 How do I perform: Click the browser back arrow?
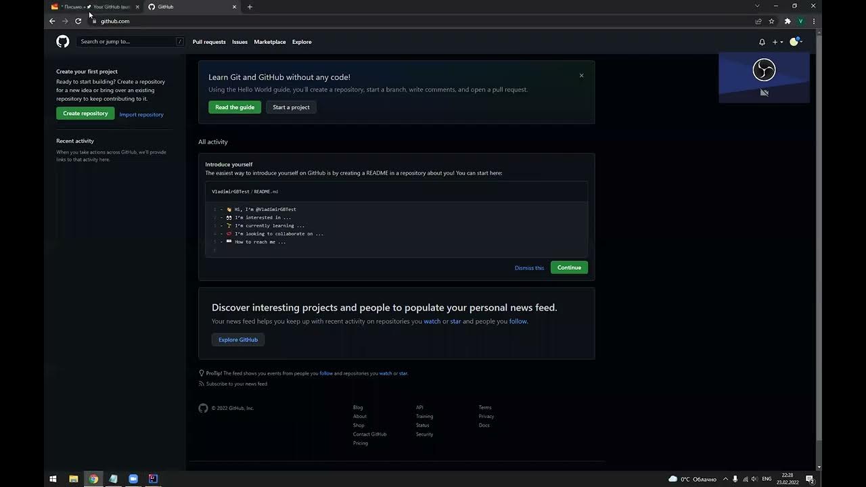52,21
